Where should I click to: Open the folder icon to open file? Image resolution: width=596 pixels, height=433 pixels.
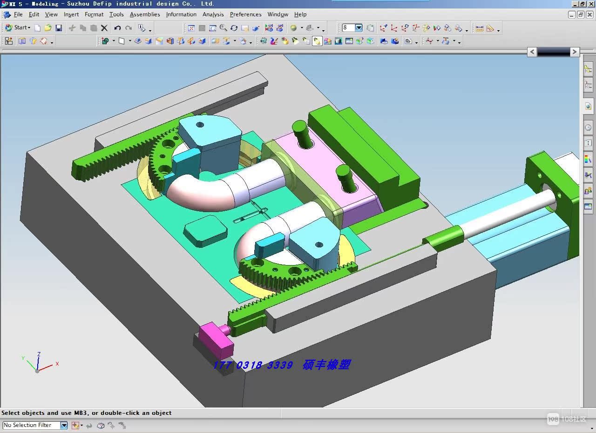pos(47,28)
